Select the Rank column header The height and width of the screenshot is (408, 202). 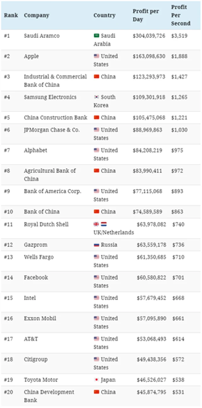(x=11, y=15)
